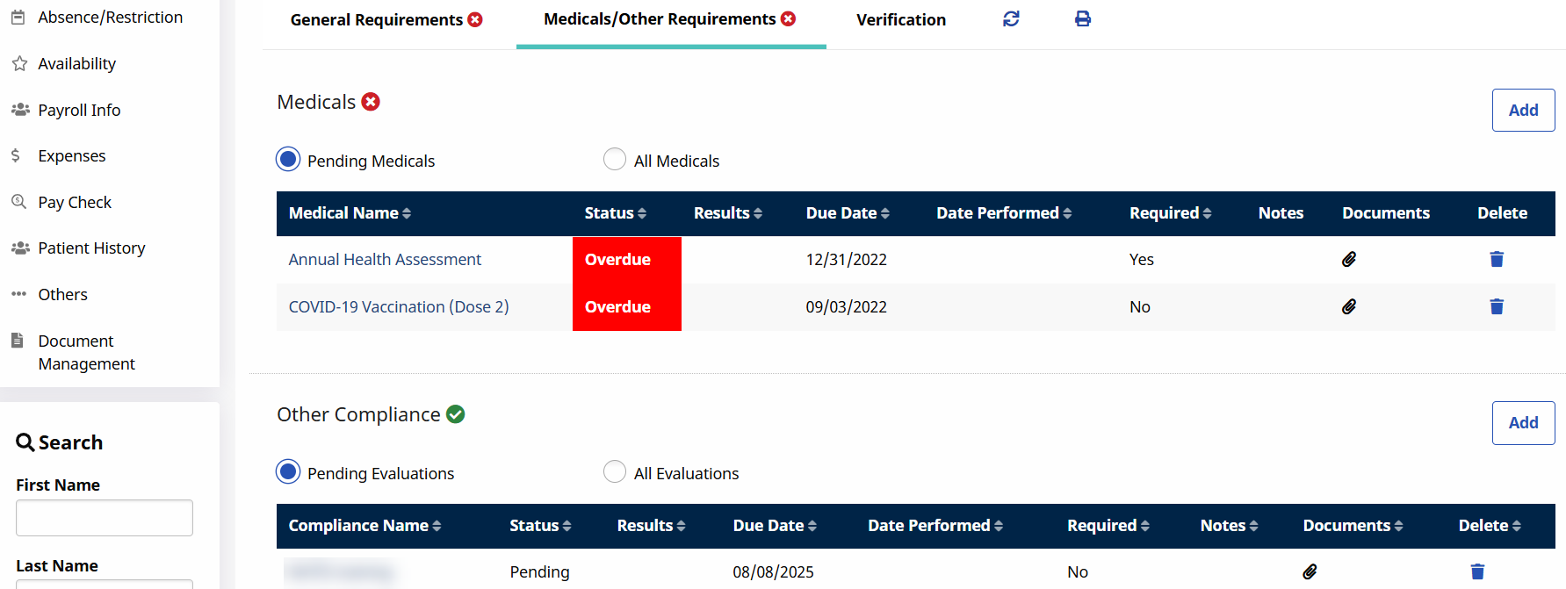Sort medicals by Due Date column
Image resolution: width=1566 pixels, height=589 pixels.
pyautogui.click(x=848, y=213)
